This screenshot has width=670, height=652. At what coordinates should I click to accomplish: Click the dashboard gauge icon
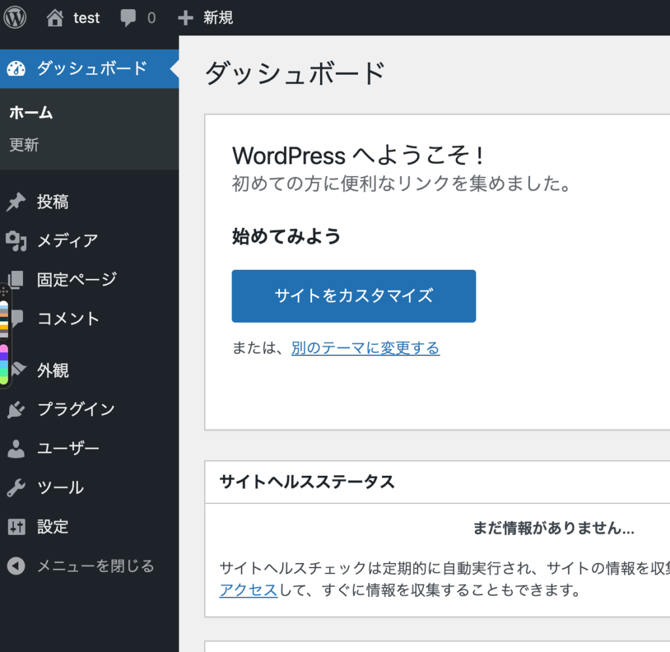pos(16,69)
